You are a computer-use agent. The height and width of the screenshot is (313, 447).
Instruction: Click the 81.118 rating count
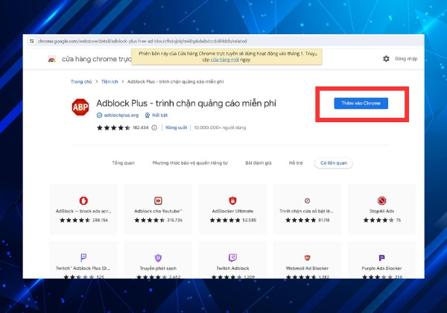click(x=324, y=220)
